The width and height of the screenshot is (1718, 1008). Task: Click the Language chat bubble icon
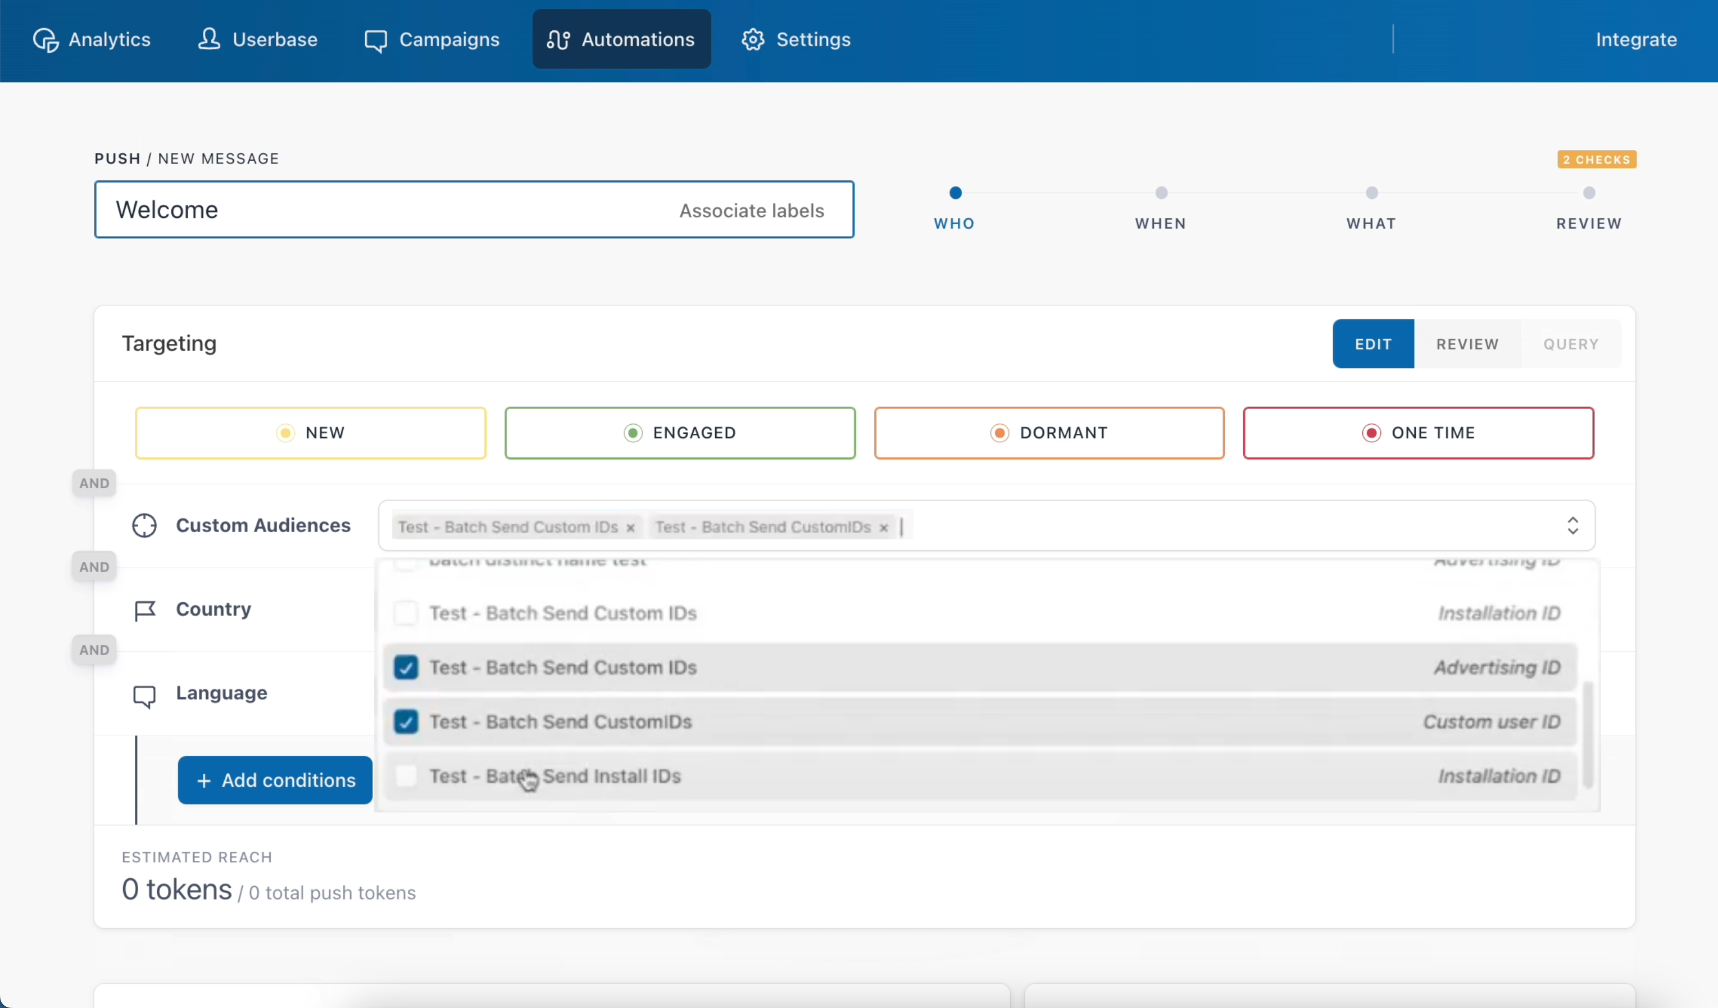tap(144, 696)
